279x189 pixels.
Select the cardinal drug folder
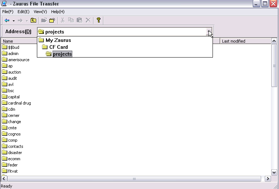pos(19,103)
